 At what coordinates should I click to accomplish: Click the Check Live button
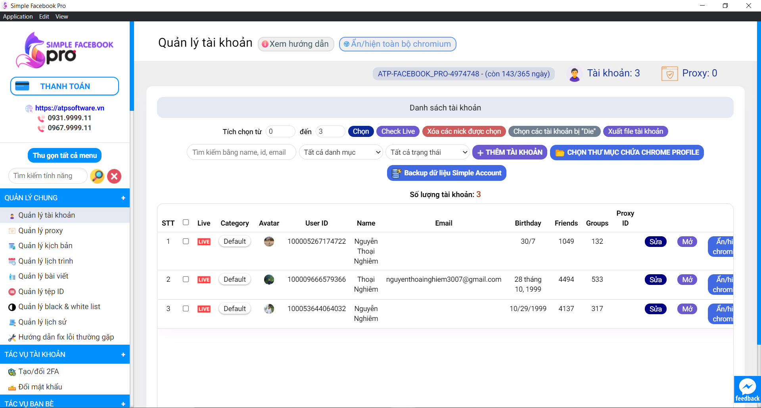pos(398,131)
